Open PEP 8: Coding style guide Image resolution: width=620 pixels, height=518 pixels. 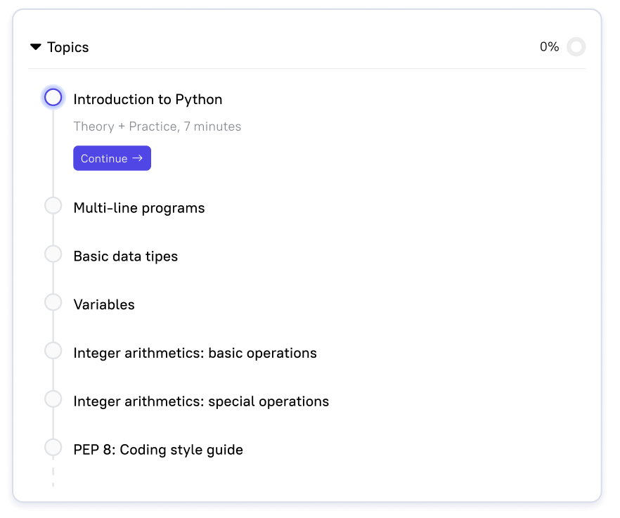click(158, 449)
